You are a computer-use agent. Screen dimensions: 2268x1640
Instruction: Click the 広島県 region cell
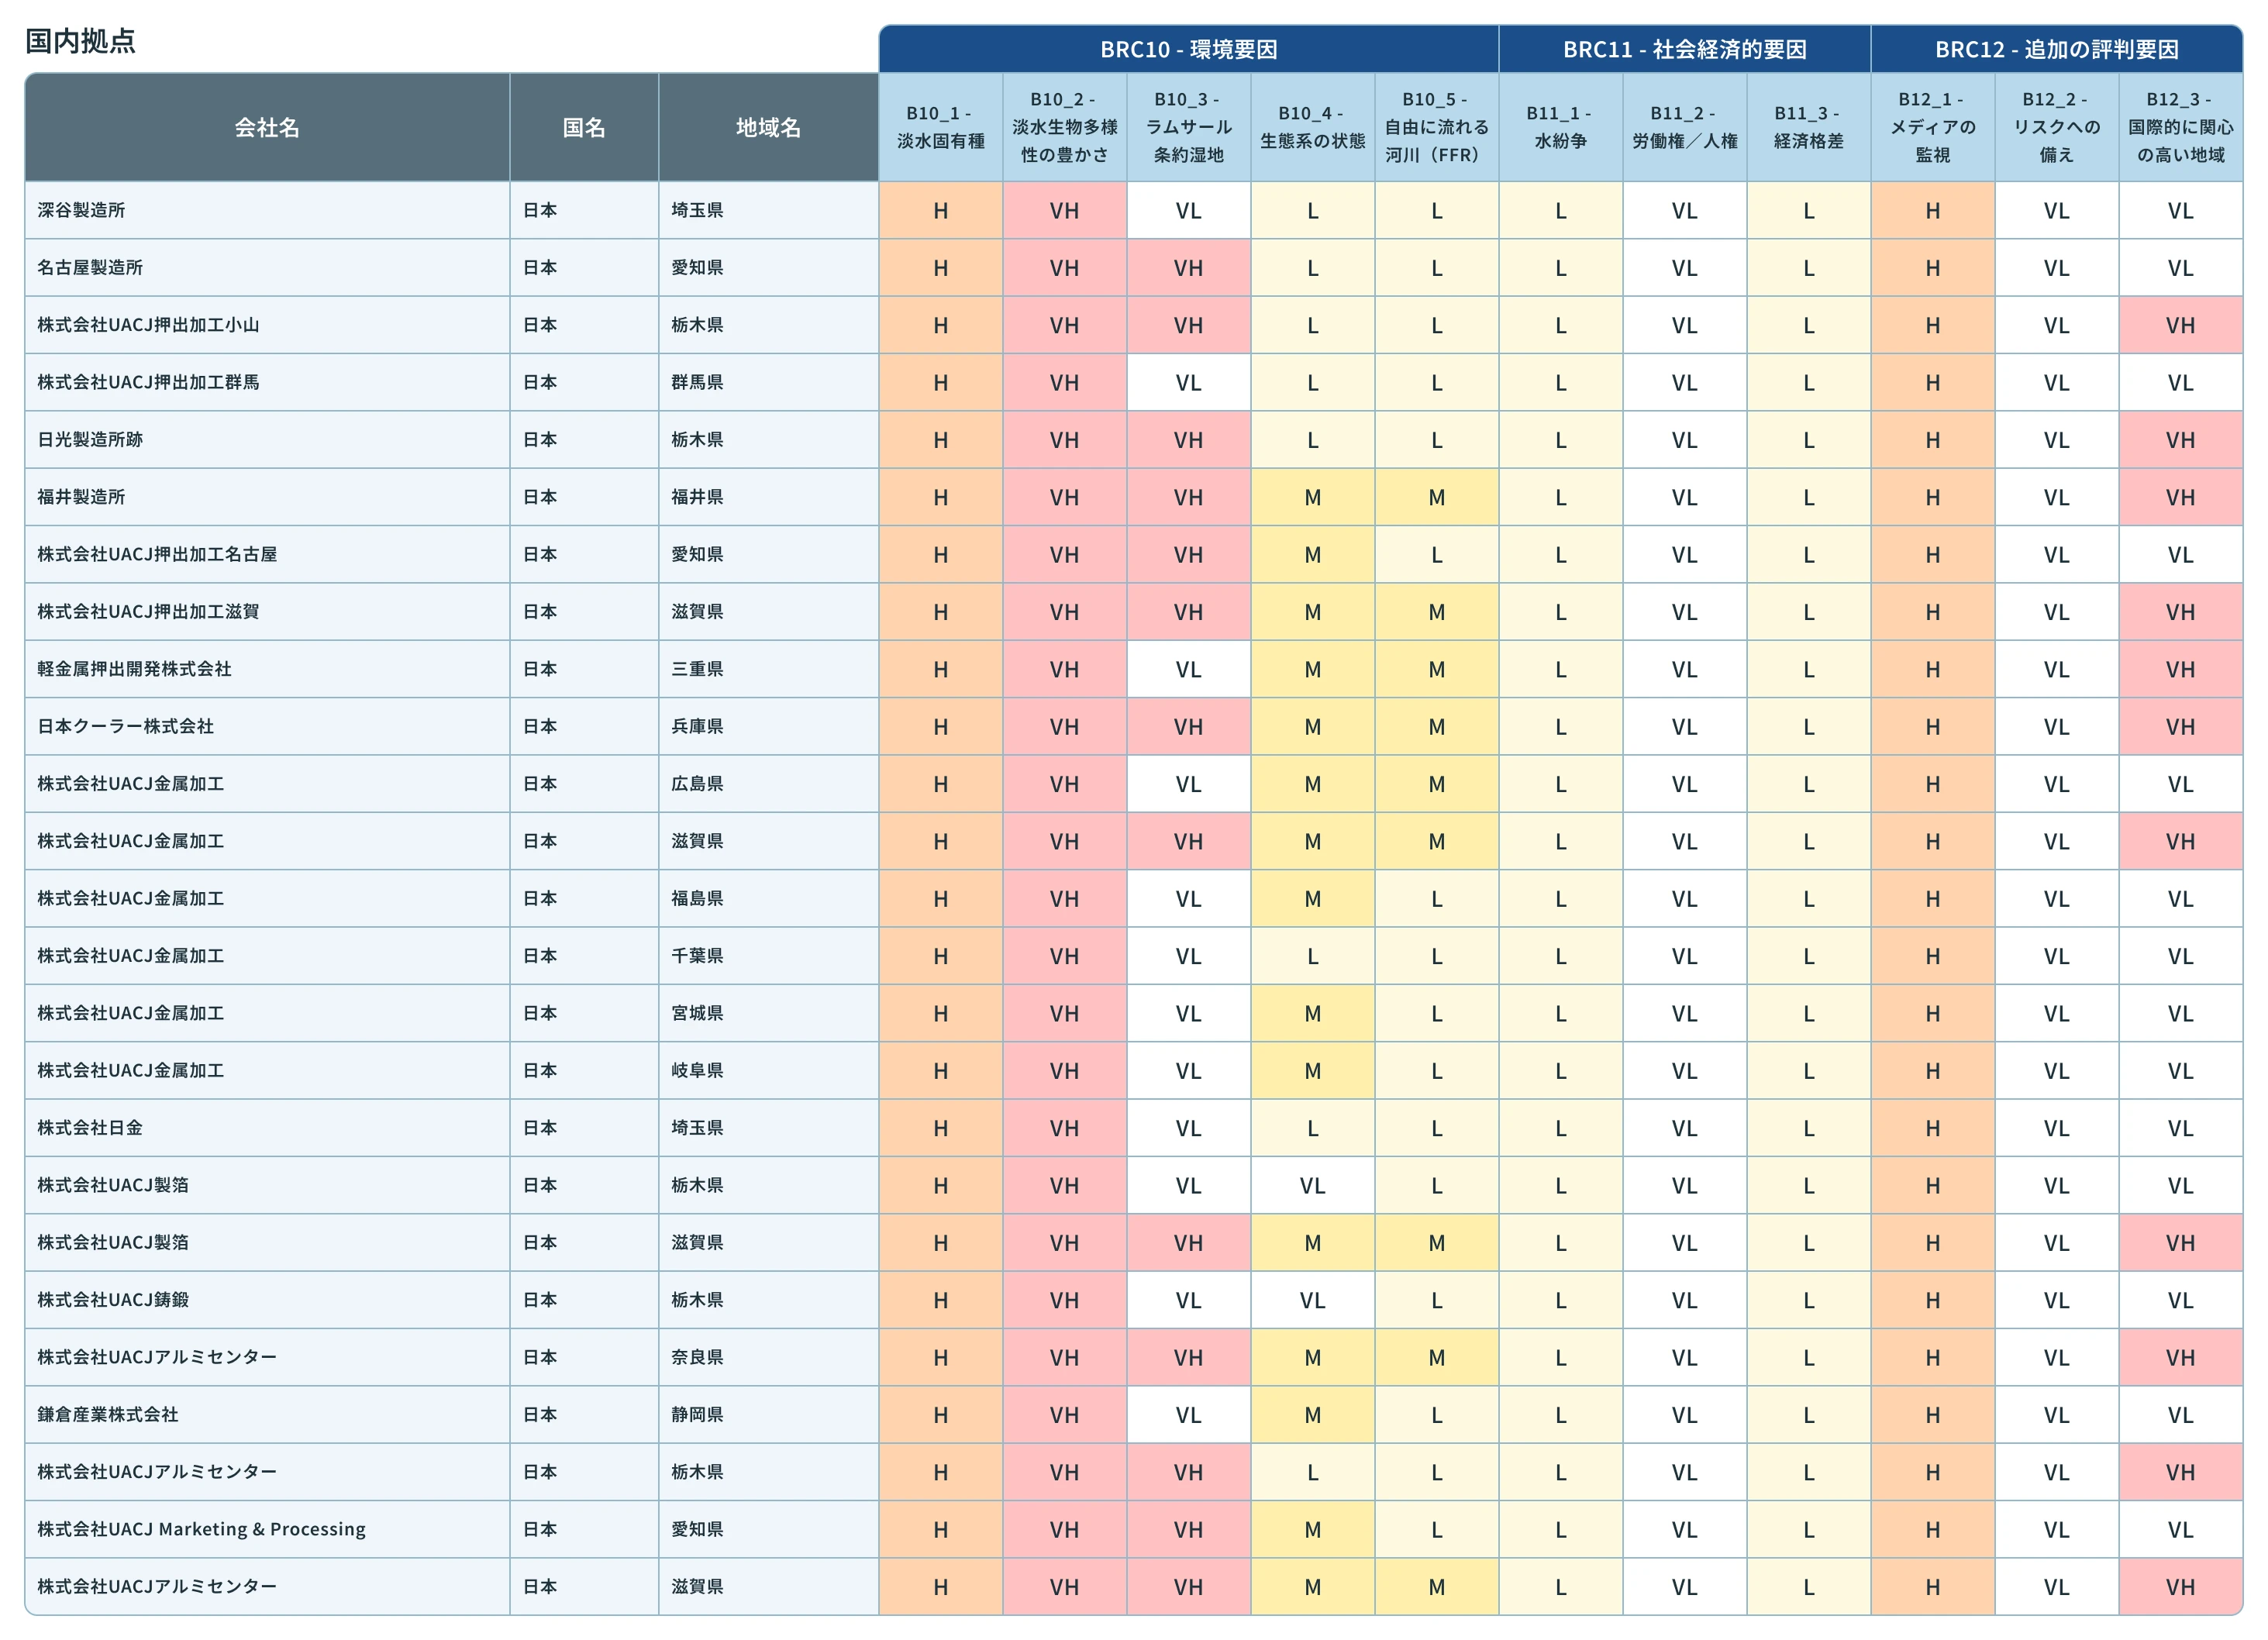768,784
